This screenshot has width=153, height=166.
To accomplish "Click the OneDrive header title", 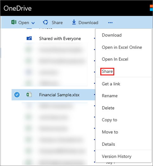I will pyautogui.click(x=17, y=8).
